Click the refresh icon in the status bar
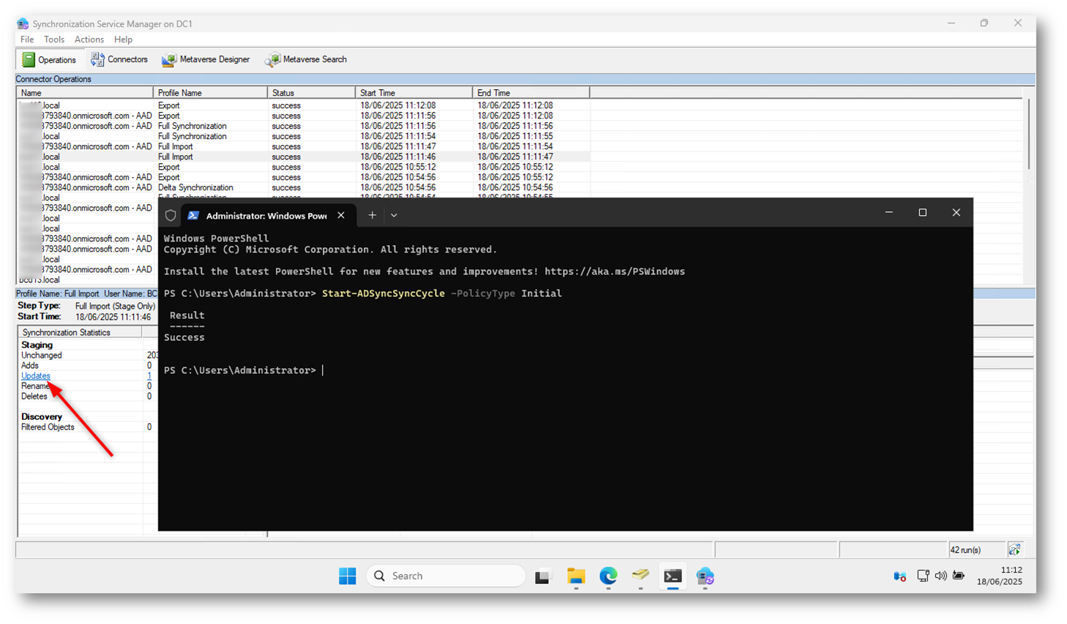Image resolution: width=1067 pixels, height=624 pixels. (x=1014, y=549)
